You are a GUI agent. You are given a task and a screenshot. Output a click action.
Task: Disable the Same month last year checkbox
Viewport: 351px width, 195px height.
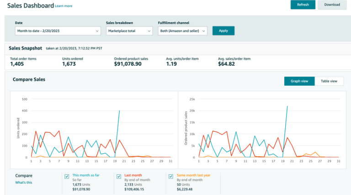coord(171,176)
